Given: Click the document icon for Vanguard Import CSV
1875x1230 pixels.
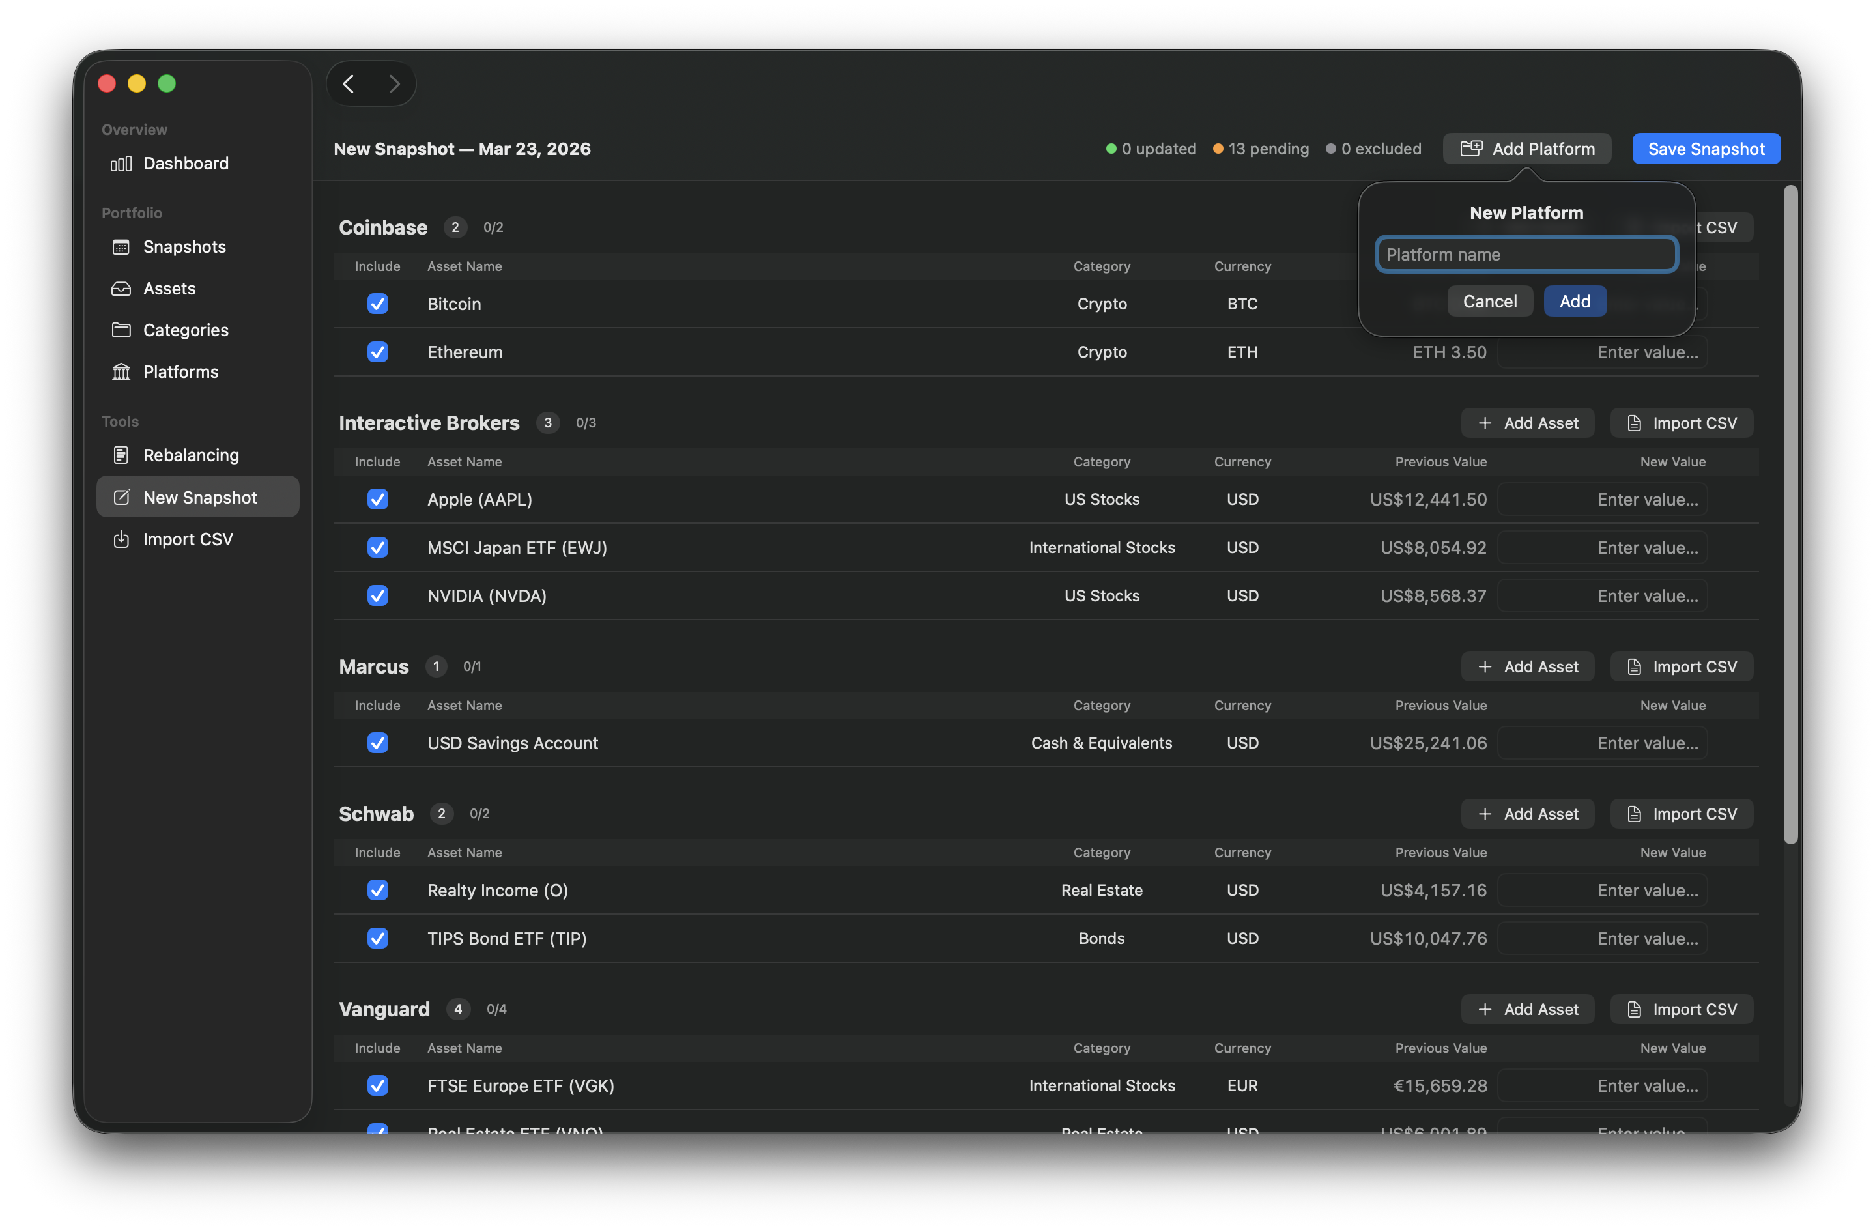Looking at the screenshot, I should (1635, 1009).
